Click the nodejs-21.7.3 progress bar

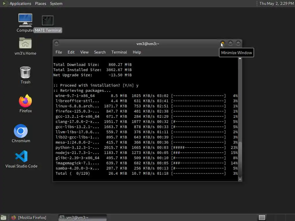[x=198, y=153]
